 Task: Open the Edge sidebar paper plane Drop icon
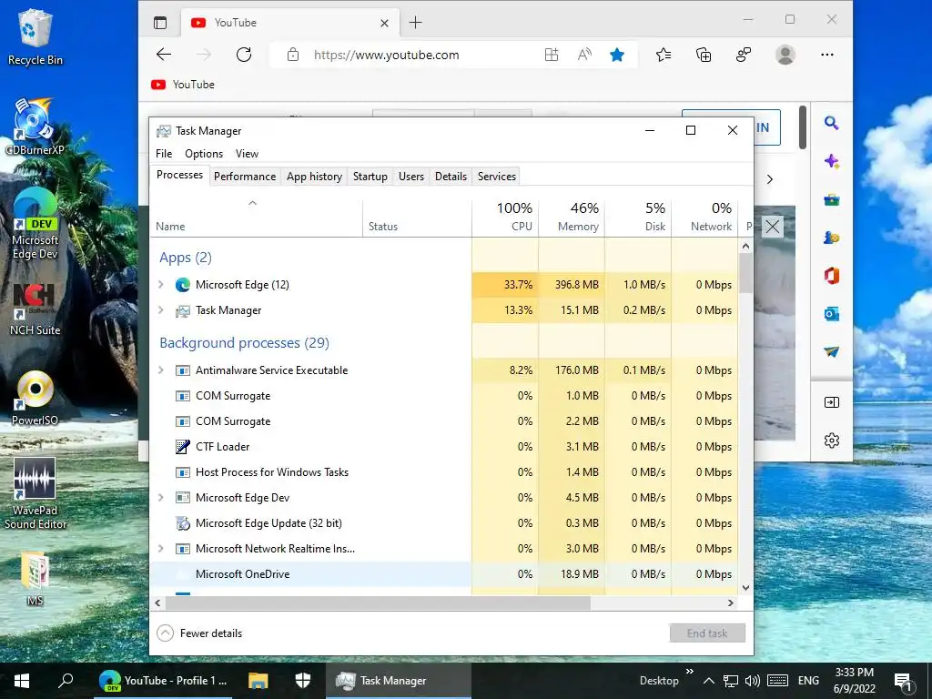[832, 352]
